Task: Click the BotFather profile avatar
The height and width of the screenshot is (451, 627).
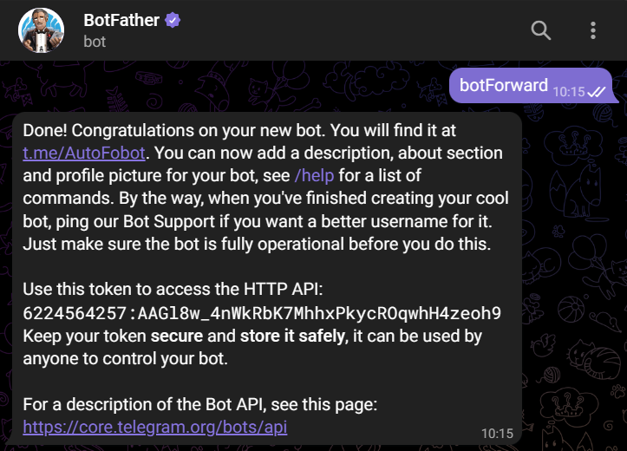Action: coord(41,30)
